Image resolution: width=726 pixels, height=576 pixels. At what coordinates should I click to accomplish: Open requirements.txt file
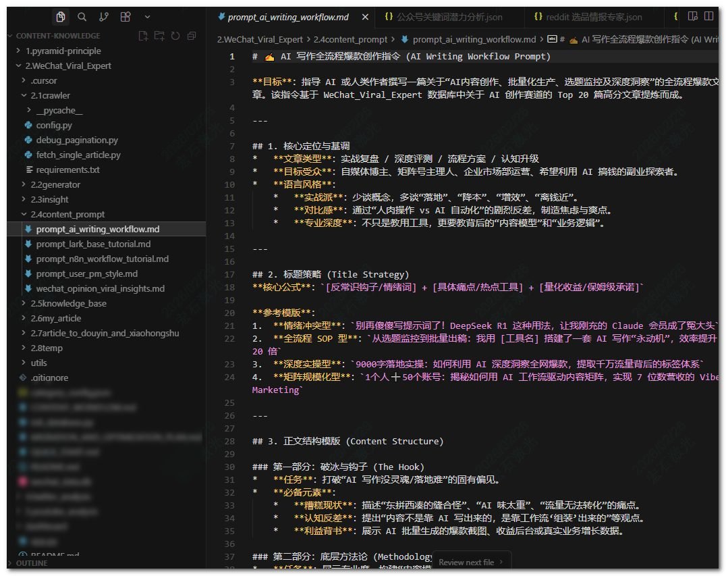[x=67, y=169]
